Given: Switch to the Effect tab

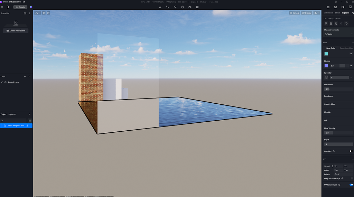Looking at the screenshot, I should (337, 13).
